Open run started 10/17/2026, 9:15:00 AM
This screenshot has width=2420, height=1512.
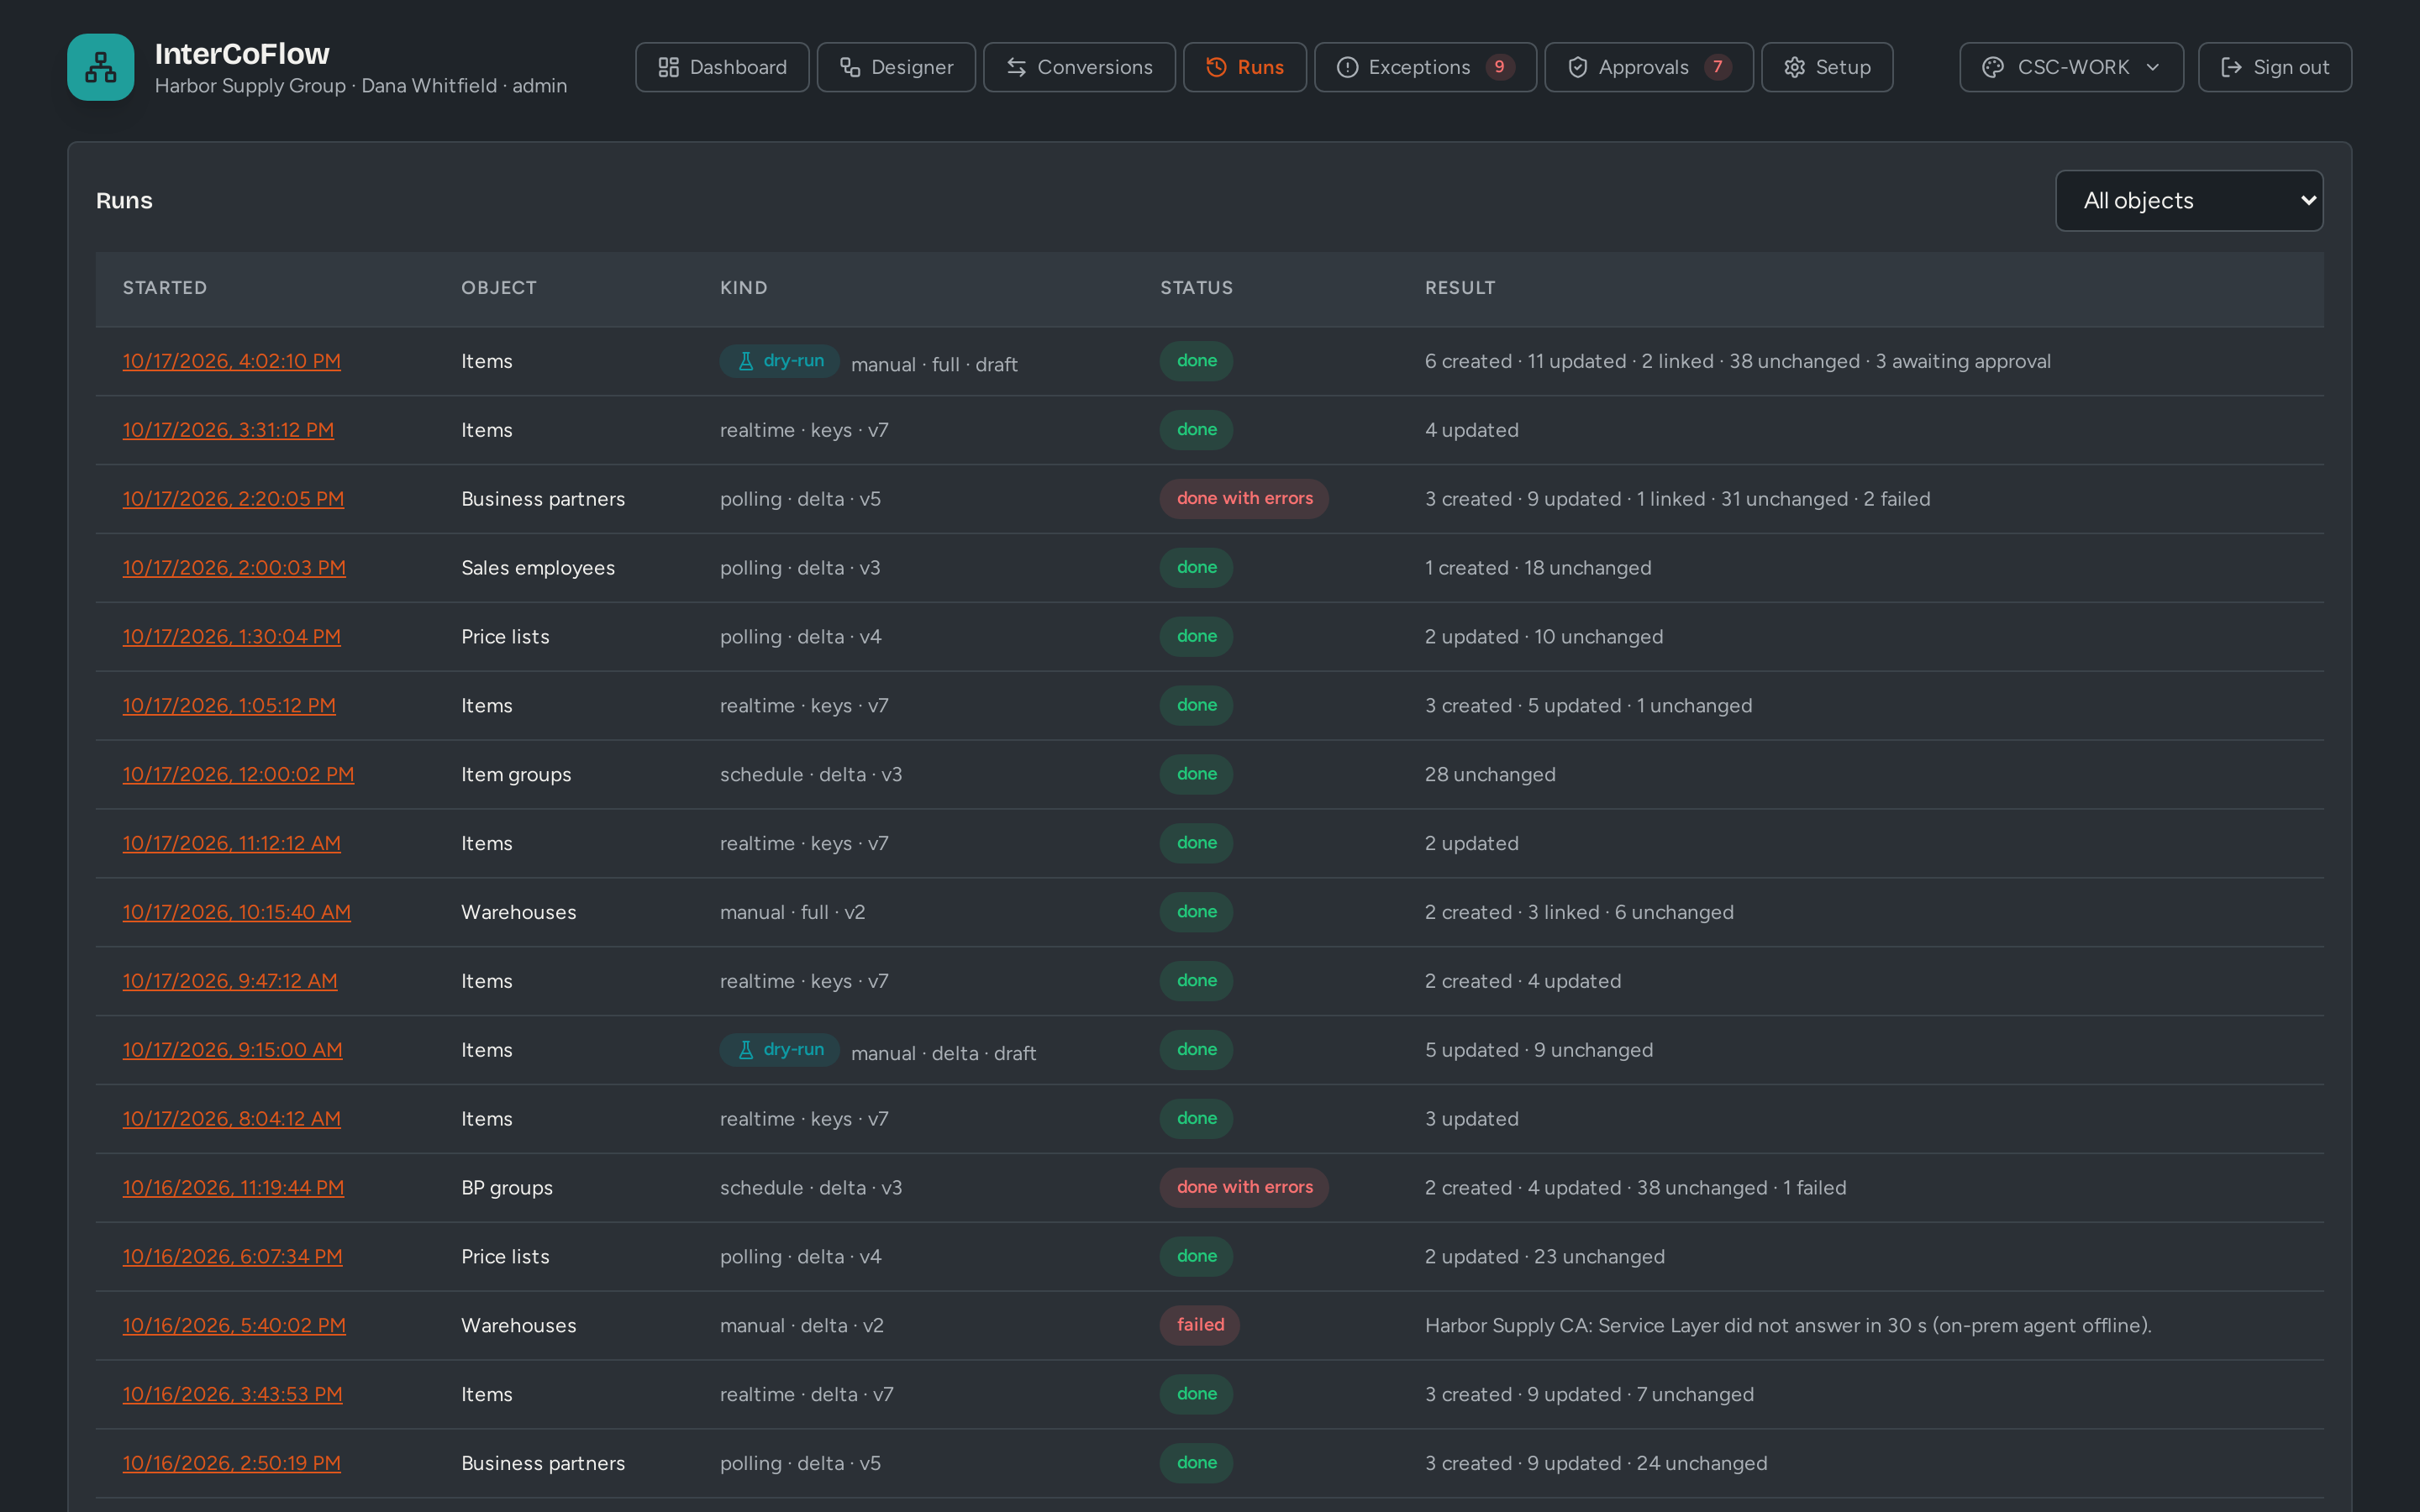point(232,1050)
